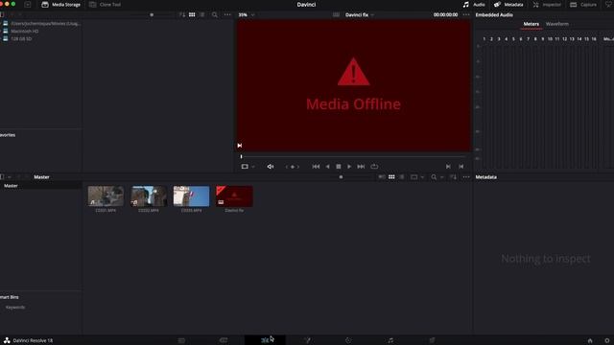Image resolution: width=614 pixels, height=345 pixels.
Task: Play the clip in reverse
Action: [327, 167]
